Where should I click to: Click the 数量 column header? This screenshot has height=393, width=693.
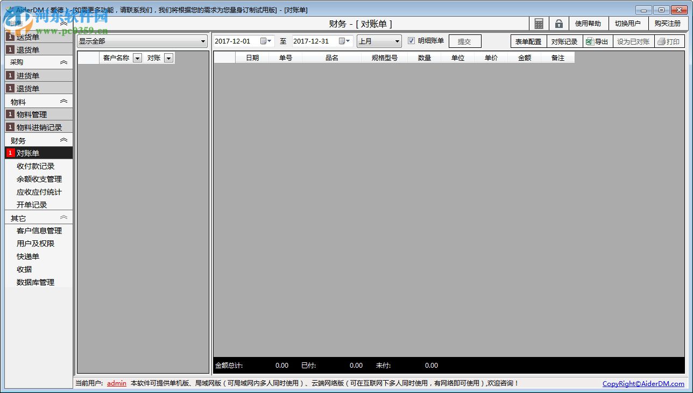point(425,58)
